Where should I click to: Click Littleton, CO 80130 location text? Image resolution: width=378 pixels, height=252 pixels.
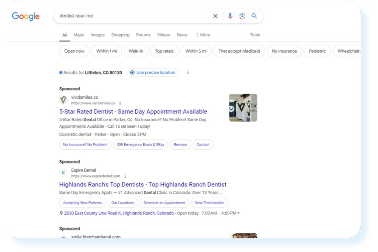pyautogui.click(x=104, y=73)
